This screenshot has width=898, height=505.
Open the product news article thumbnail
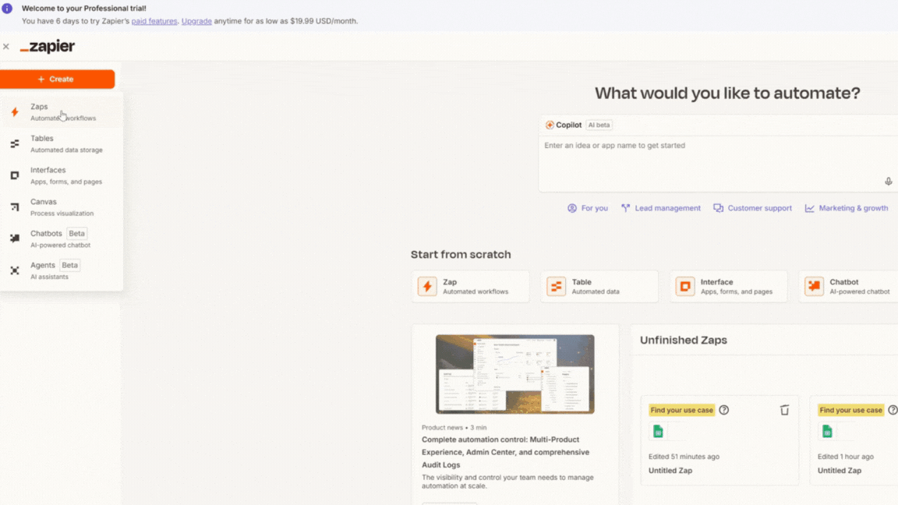(x=514, y=374)
